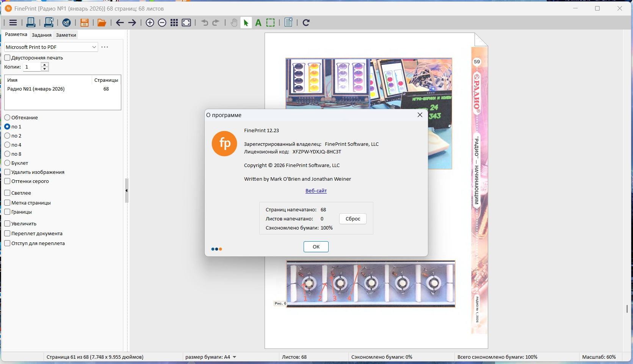Image resolution: width=633 pixels, height=364 pixels.
Task: Click the three colored dots in About dialog
Action: pos(216,249)
